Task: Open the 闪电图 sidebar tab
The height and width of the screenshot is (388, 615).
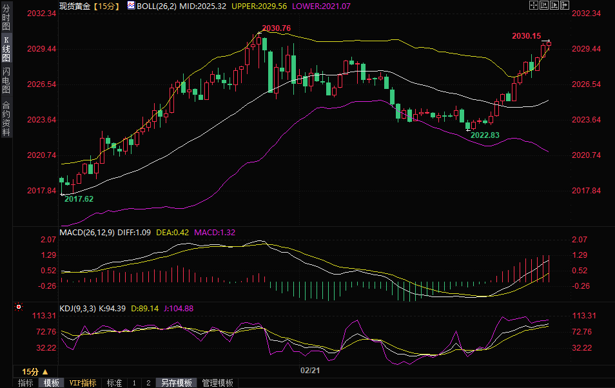Action: [x=6, y=81]
